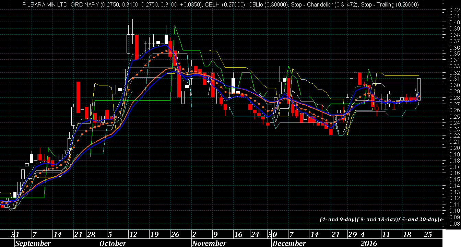
Task: Click the 0.27 price axis label
Action: (x=454, y=104)
